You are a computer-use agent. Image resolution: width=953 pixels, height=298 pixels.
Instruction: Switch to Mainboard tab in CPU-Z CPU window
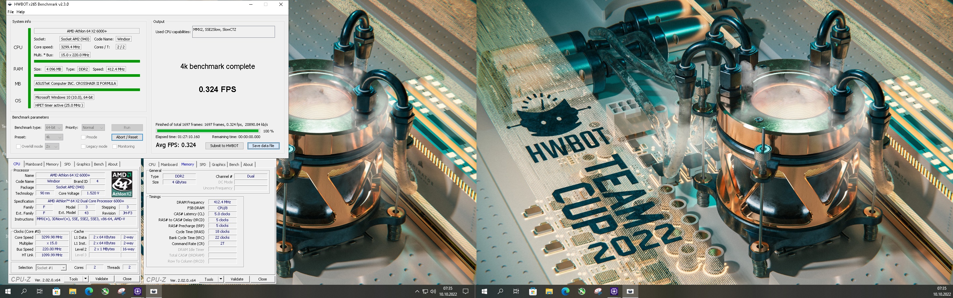(x=34, y=164)
